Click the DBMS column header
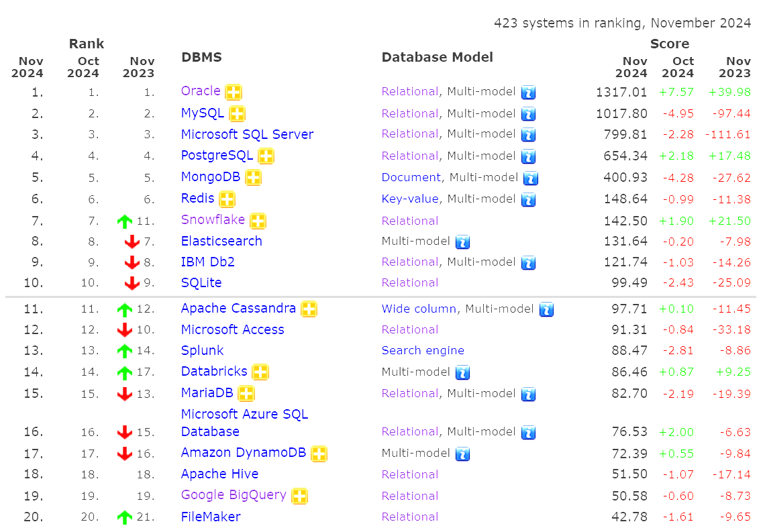The width and height of the screenshot is (765, 528). 201,58
